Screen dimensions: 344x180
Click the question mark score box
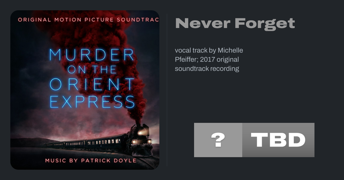pos(218,140)
